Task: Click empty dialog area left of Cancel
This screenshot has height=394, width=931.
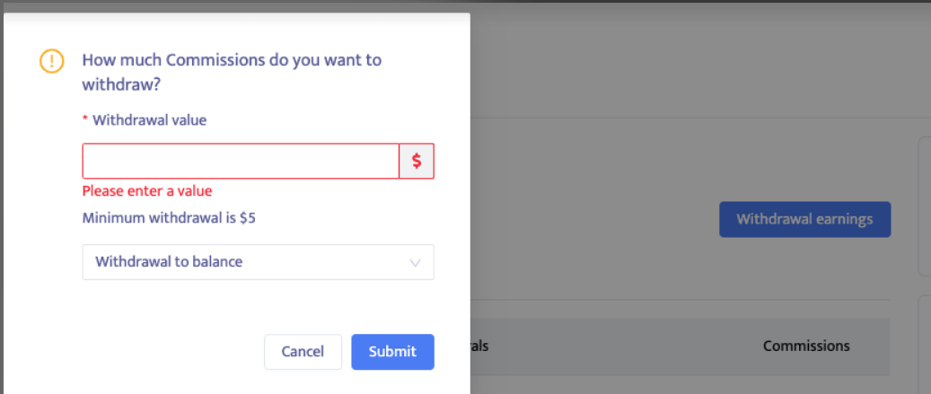Action: (x=162, y=352)
